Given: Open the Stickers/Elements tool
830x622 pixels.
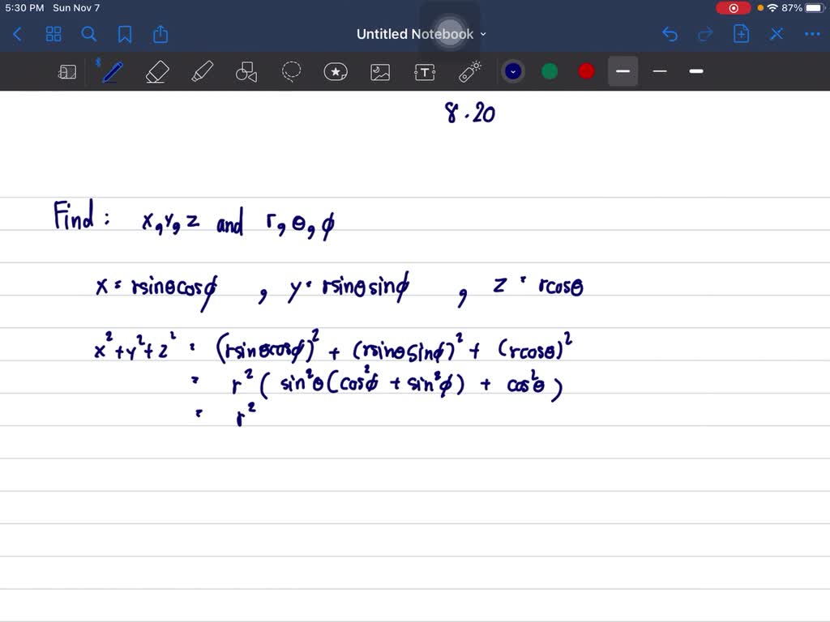Looking at the screenshot, I should tap(336, 71).
